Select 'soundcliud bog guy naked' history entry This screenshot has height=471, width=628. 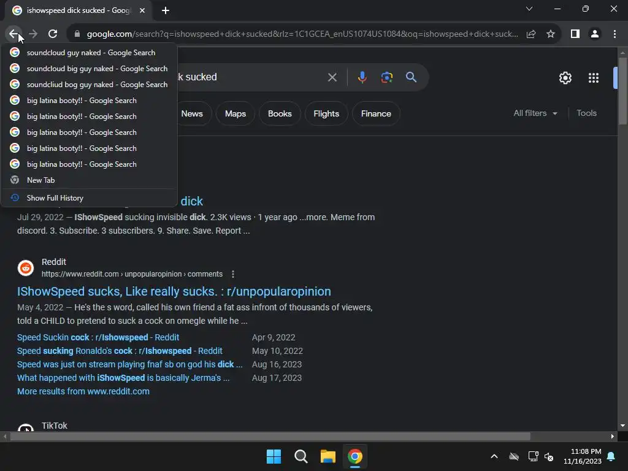pos(89,85)
